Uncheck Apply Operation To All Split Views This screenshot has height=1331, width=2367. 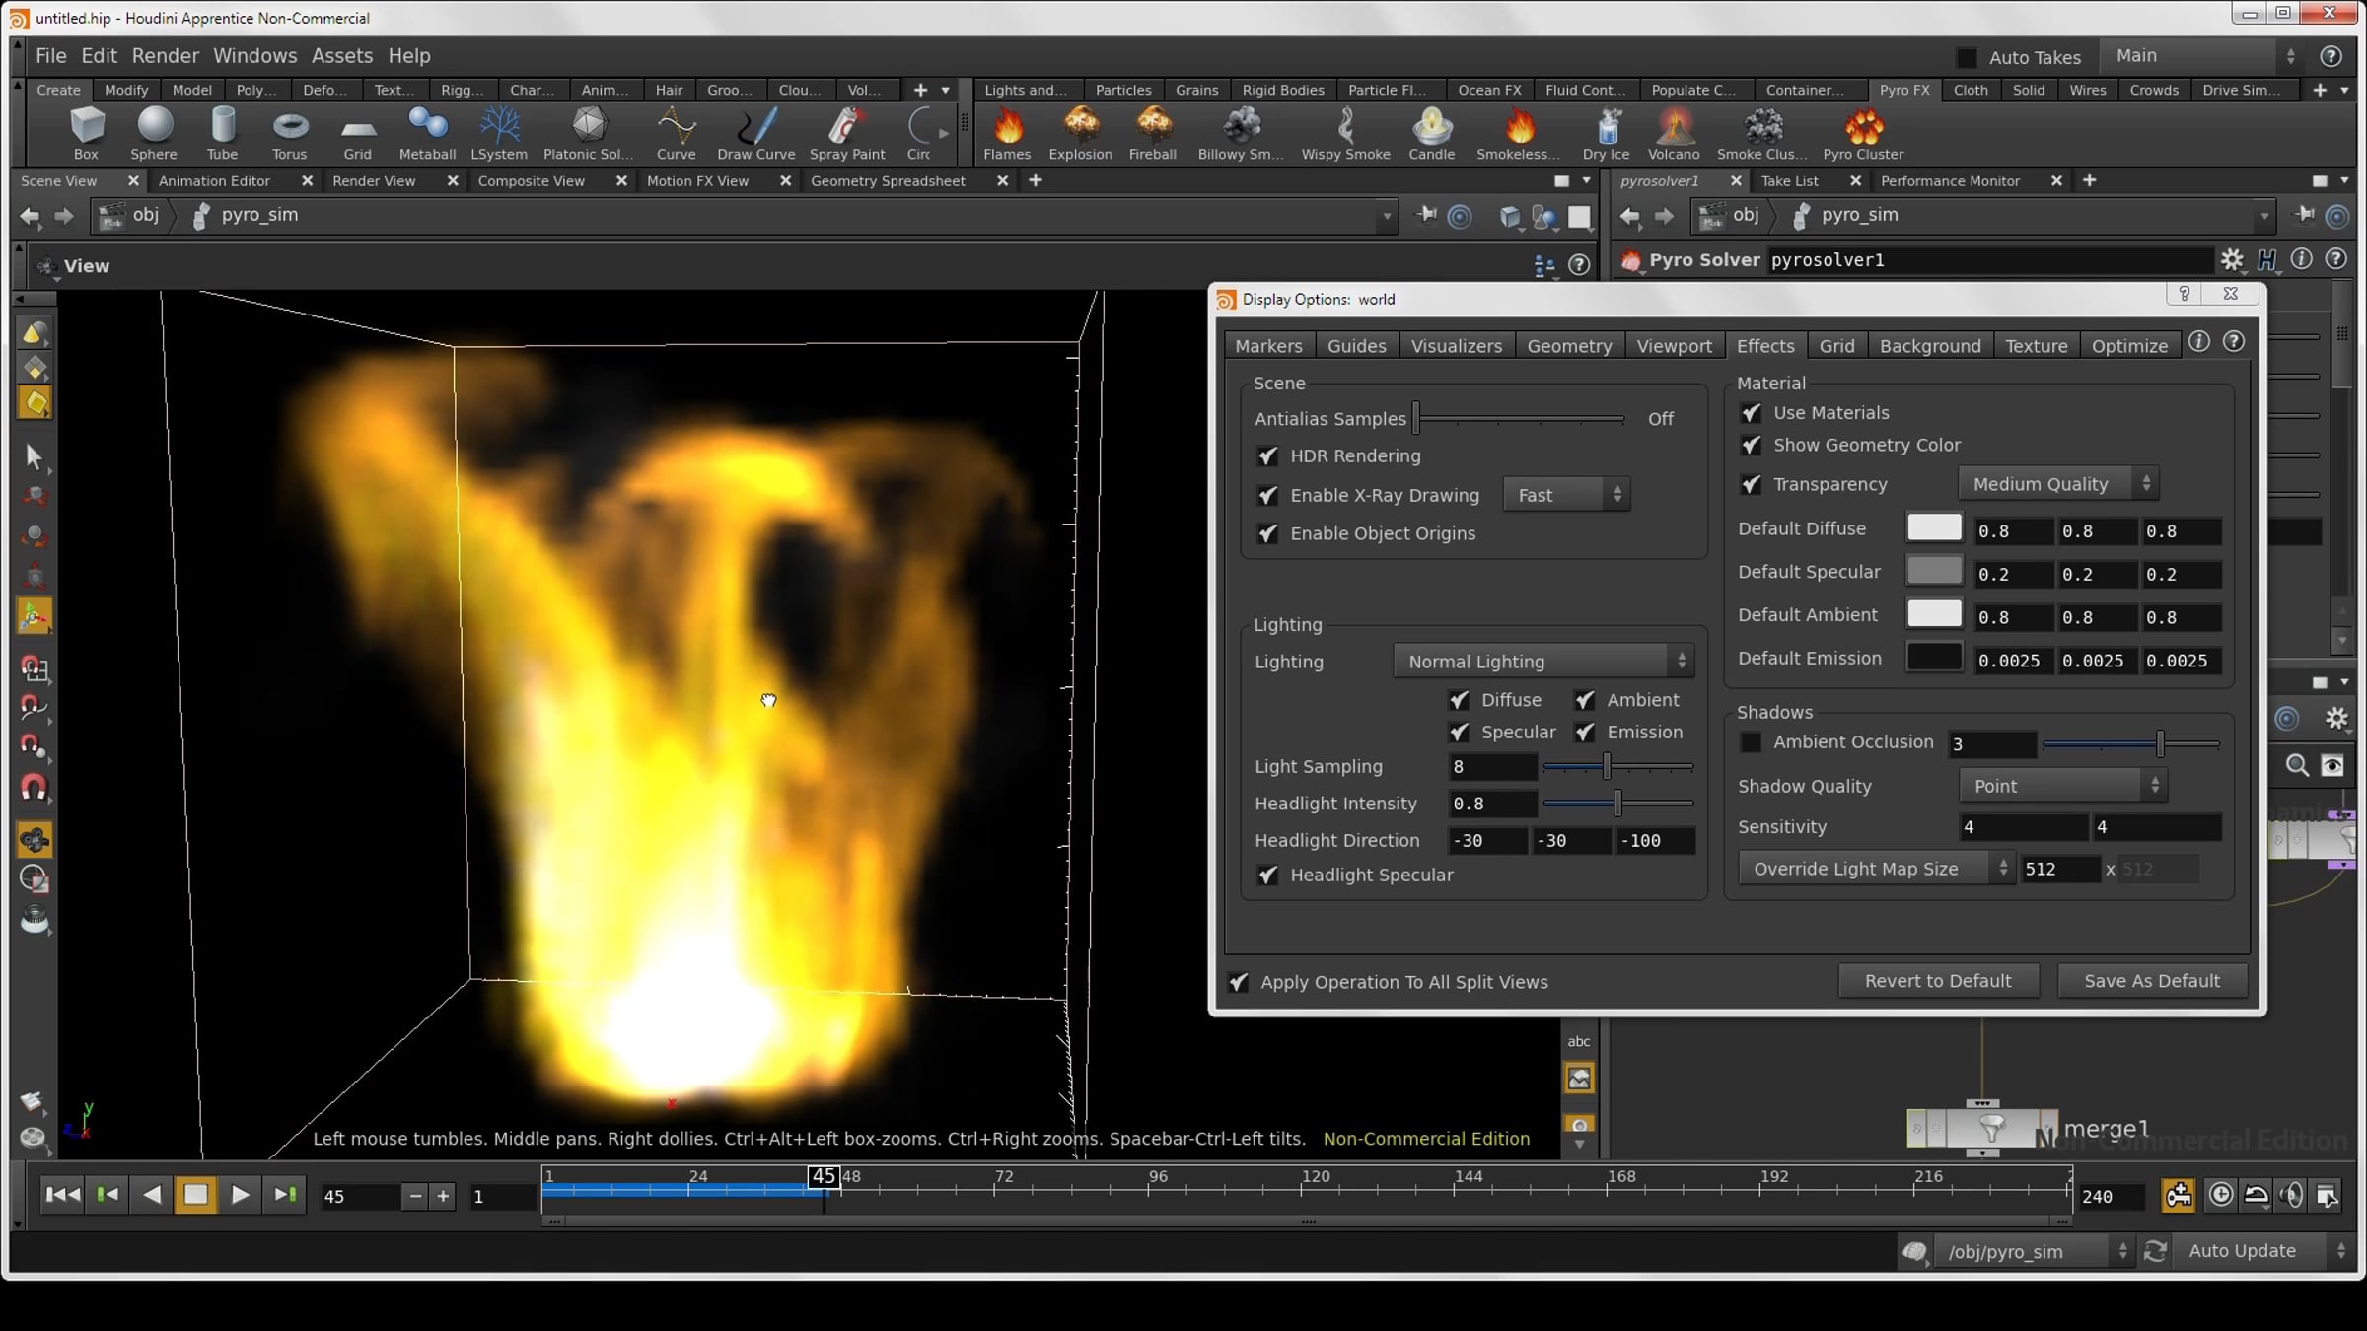(1238, 982)
